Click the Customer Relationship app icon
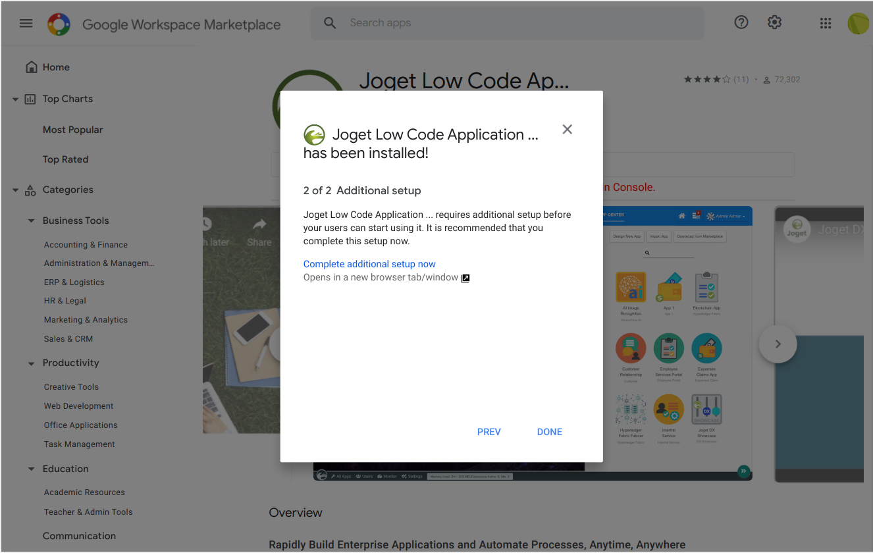The height and width of the screenshot is (553, 873). [631, 348]
